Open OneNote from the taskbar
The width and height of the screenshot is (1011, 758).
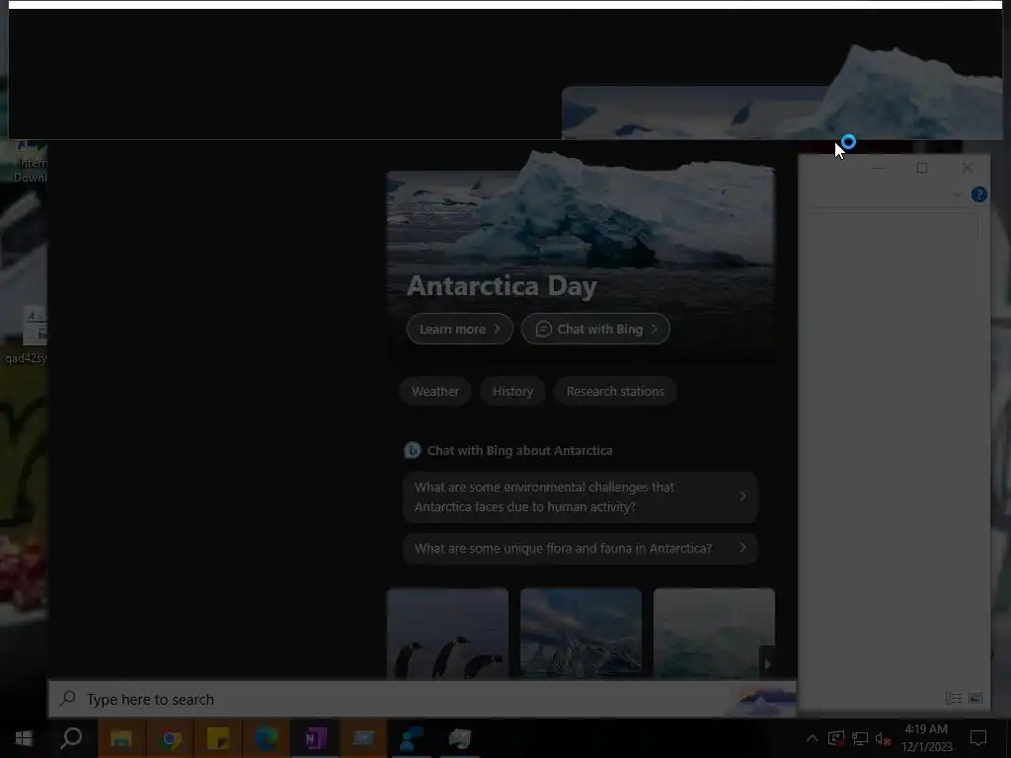pos(315,738)
